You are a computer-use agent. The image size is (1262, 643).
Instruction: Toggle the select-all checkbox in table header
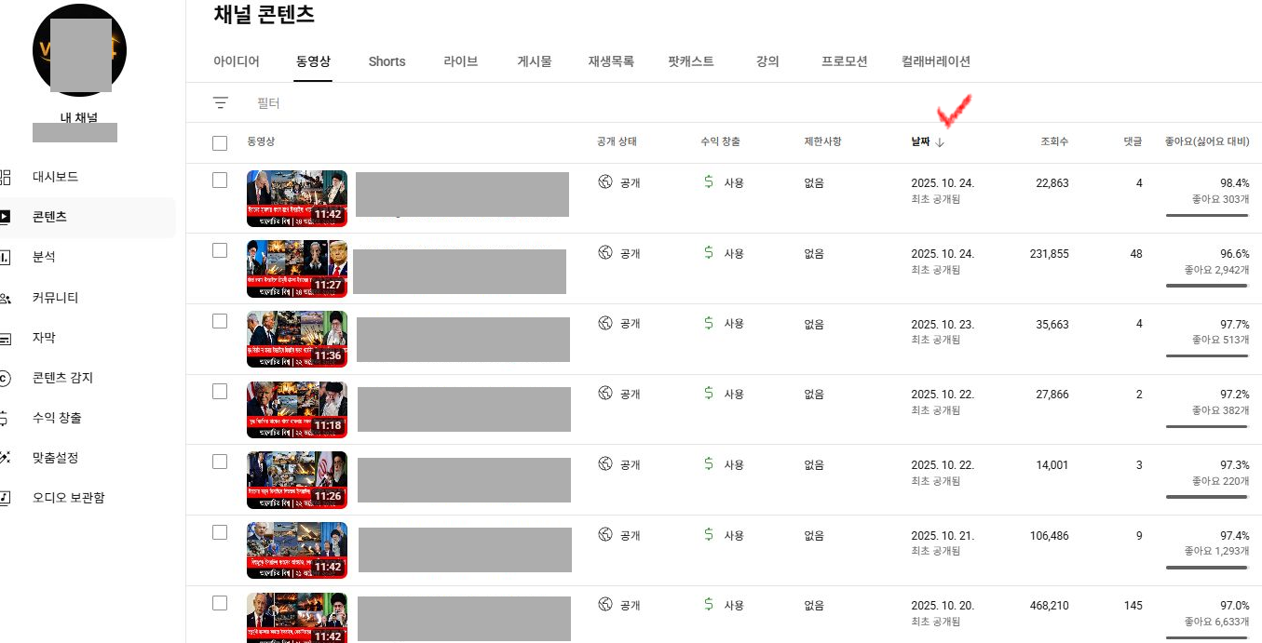[x=220, y=143]
